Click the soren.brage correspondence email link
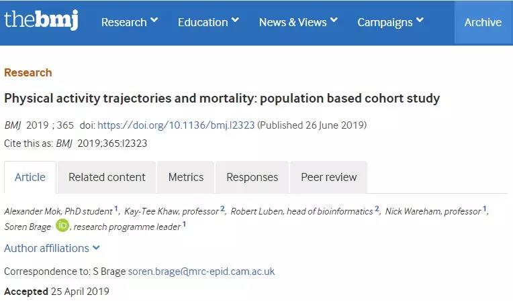This screenshot has width=513, height=301. click(x=201, y=272)
